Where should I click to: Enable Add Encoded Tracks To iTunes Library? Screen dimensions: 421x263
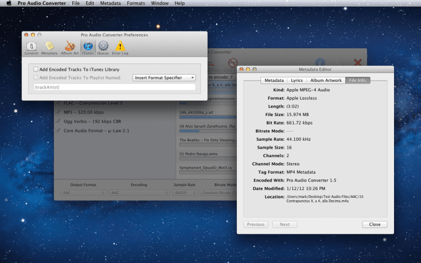36,69
